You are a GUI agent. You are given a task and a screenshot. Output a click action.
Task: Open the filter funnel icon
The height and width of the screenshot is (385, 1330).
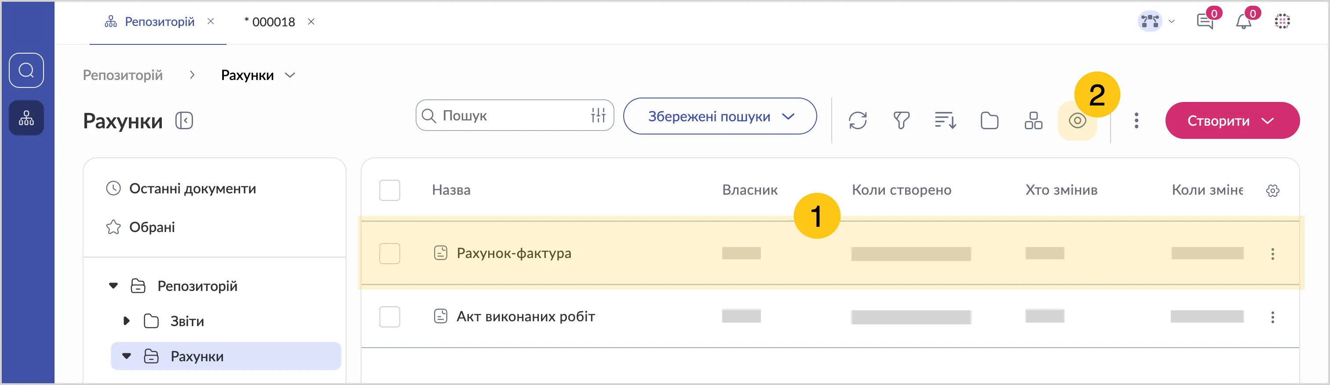901,121
